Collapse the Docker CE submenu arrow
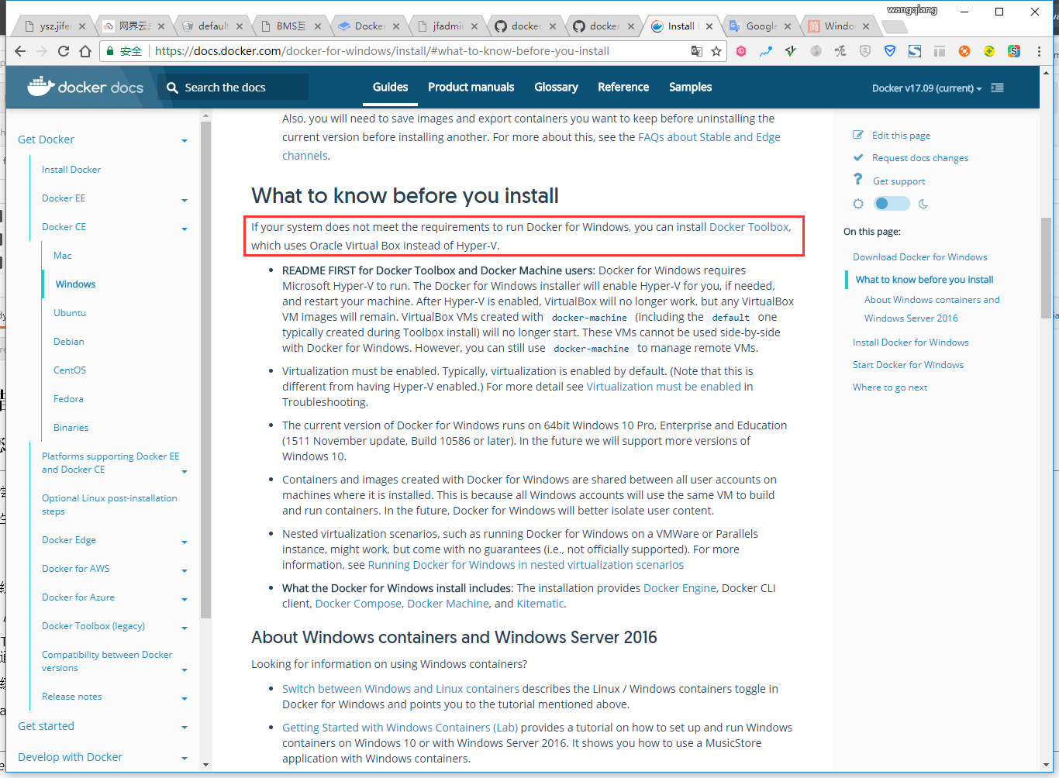1059x778 pixels. [185, 229]
